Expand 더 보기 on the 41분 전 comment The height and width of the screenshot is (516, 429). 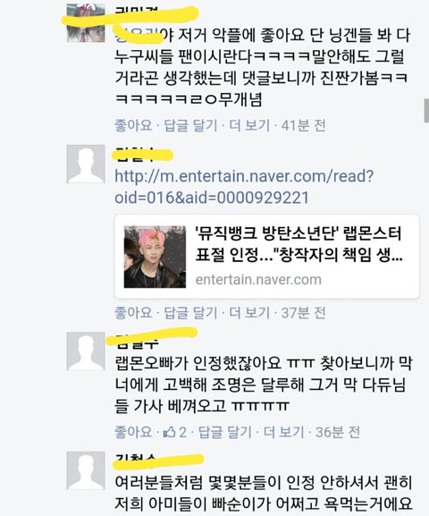pos(249,125)
